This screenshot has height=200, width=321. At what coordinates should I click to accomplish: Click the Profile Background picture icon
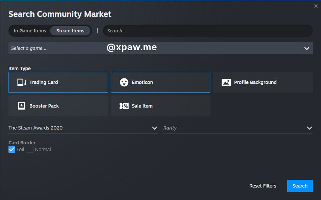pyautogui.click(x=226, y=82)
